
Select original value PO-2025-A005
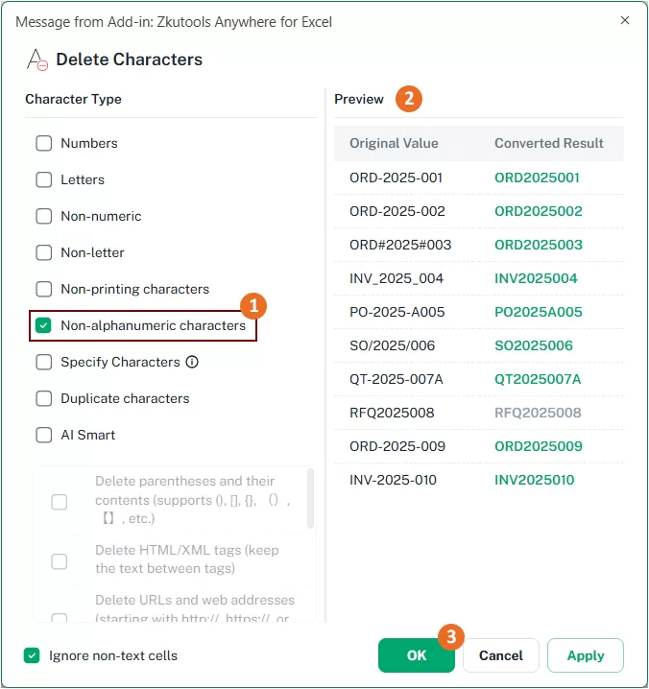tap(397, 312)
